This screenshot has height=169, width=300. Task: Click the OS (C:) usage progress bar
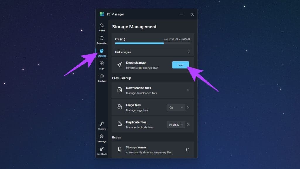(153, 43)
